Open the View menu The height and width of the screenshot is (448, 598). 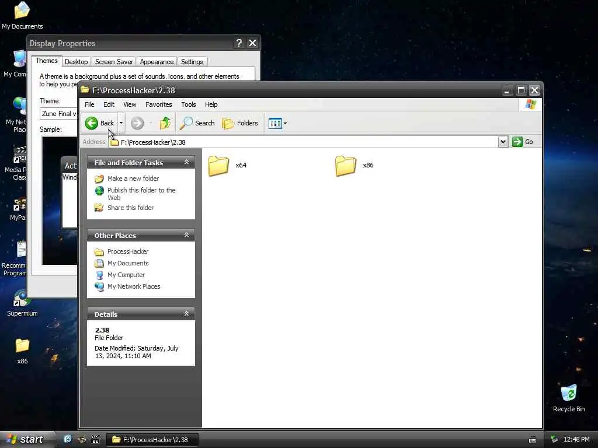point(130,104)
